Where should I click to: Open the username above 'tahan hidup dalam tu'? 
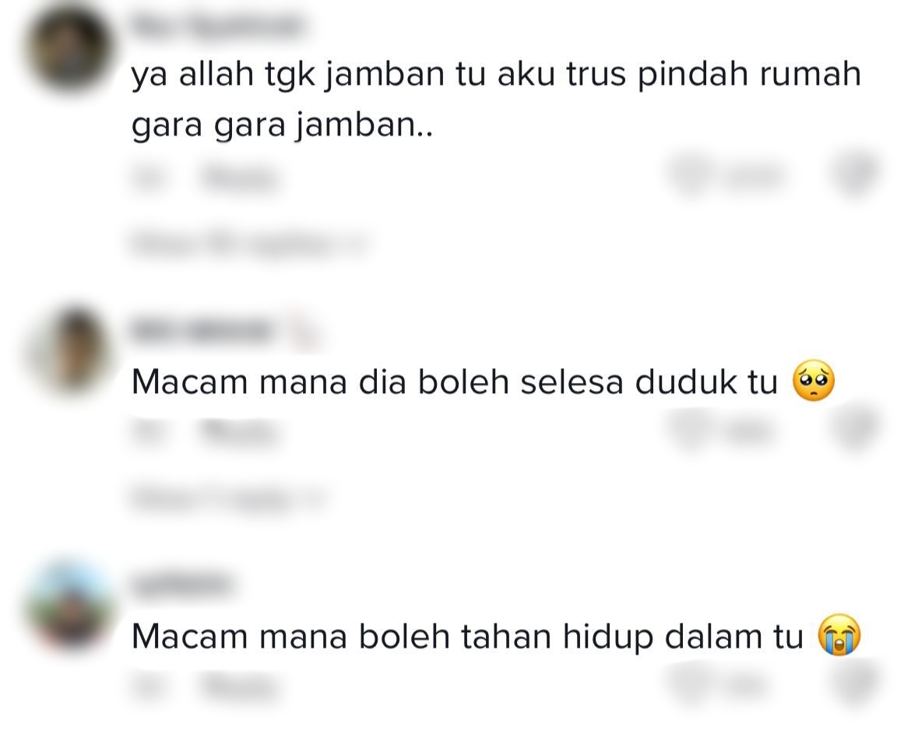[x=181, y=585]
